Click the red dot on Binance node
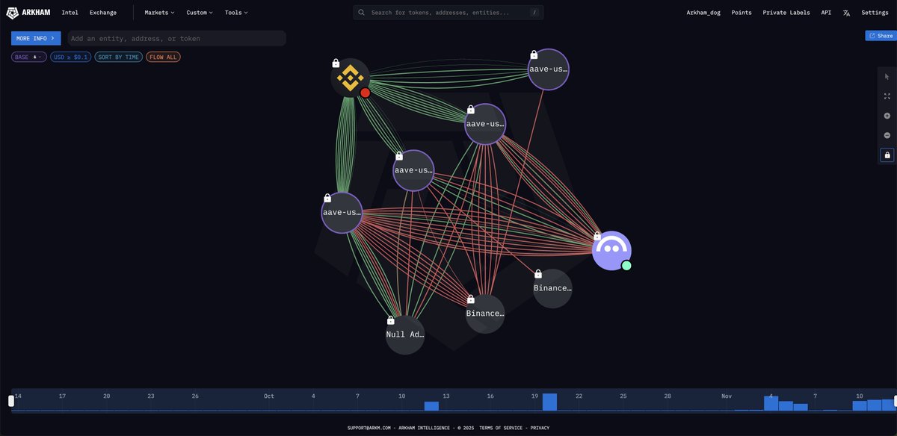Image resolution: width=897 pixels, height=436 pixels. tap(365, 93)
